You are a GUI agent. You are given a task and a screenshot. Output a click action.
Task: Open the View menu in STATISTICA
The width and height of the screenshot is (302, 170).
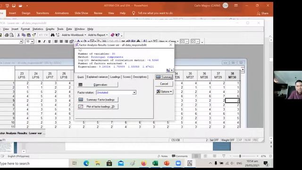click(x=6, y=29)
